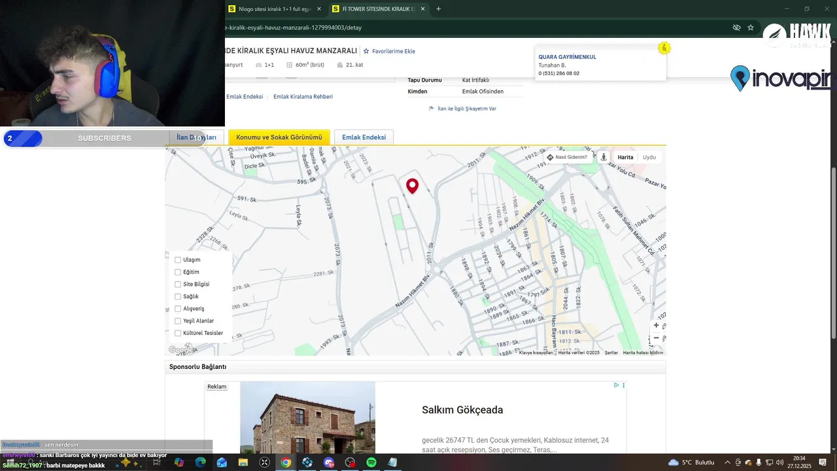Click the yellow agency badge icon
The width and height of the screenshot is (837, 471).
[x=664, y=48]
